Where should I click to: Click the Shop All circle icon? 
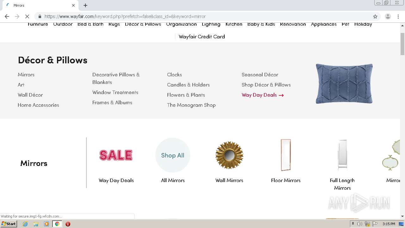(173, 155)
